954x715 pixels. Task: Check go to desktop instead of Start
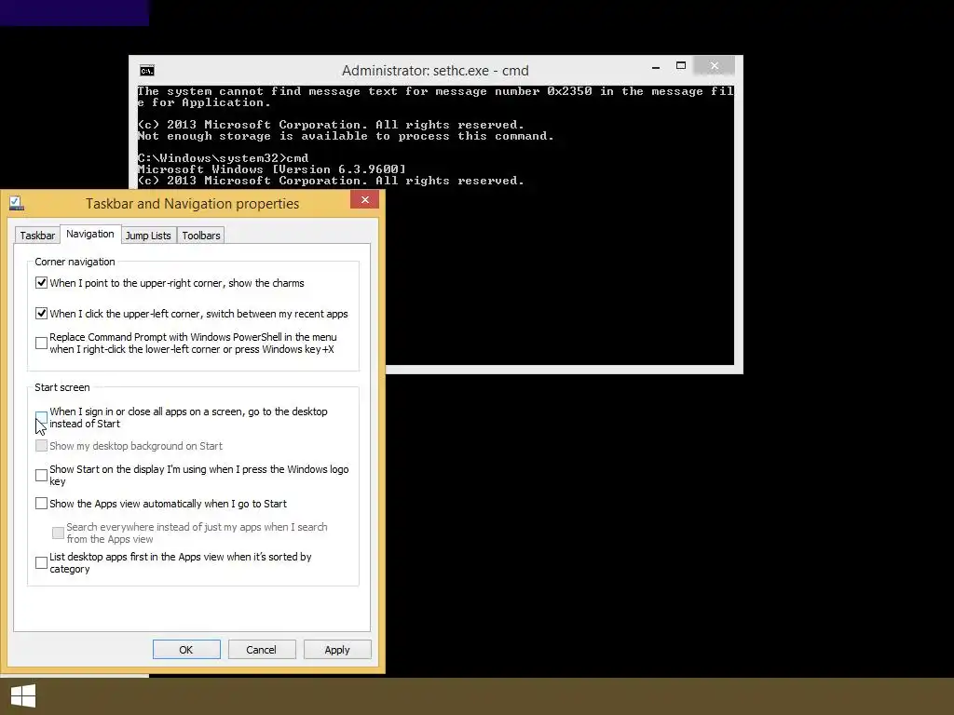click(x=41, y=417)
